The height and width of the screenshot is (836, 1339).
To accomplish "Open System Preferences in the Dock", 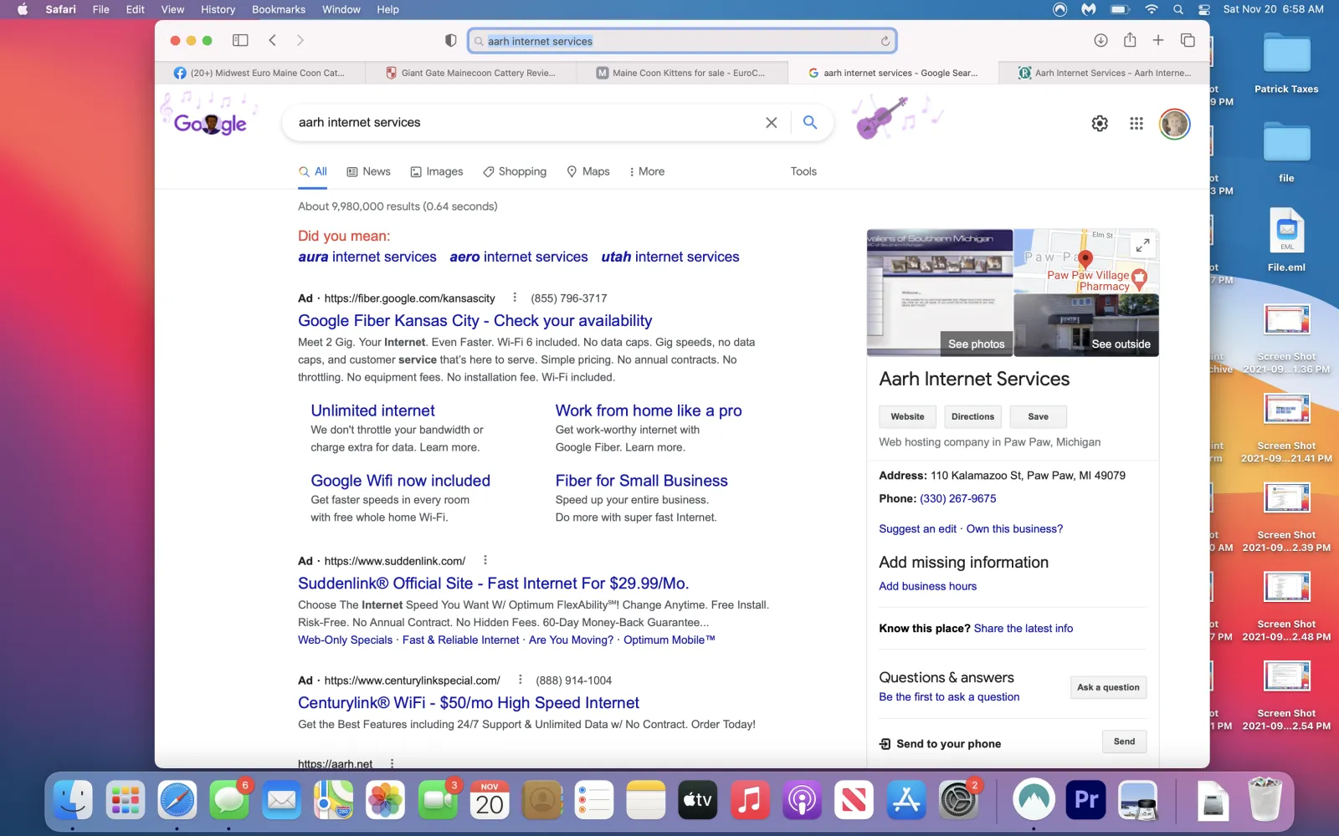I will pyautogui.click(x=958, y=800).
